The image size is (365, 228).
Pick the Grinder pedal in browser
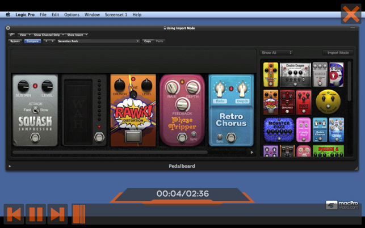[x=320, y=74]
